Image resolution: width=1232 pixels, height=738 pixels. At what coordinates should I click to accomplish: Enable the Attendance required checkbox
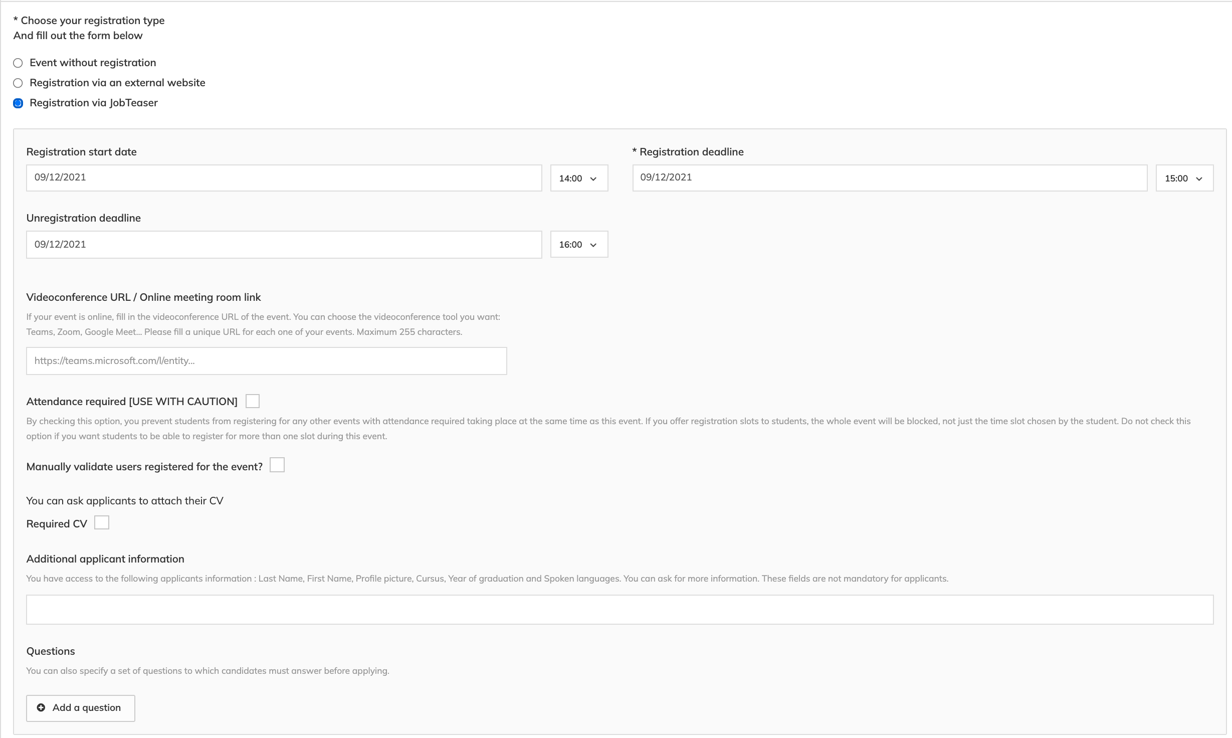253,401
